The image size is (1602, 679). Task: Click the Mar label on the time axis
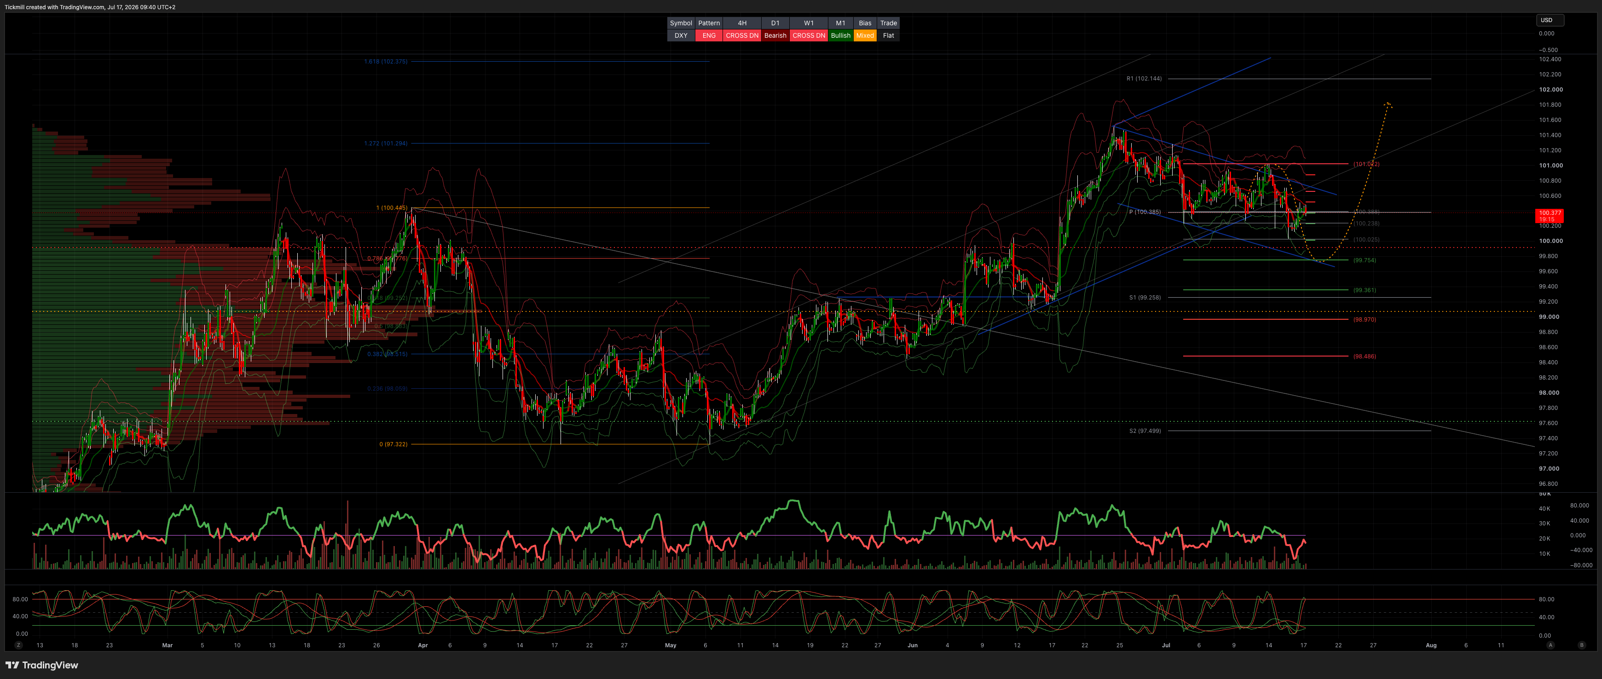click(168, 645)
